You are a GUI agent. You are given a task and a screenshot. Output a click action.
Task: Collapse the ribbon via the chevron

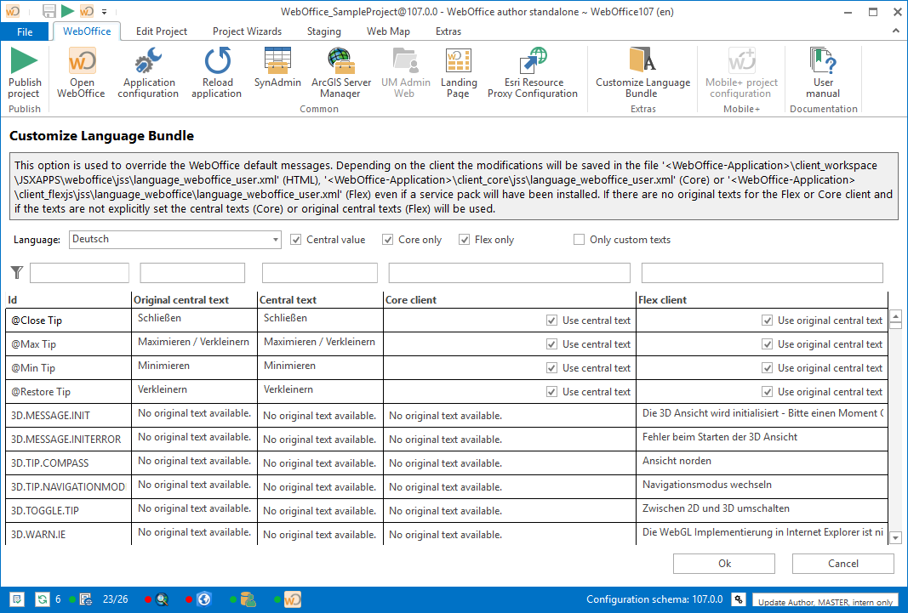coord(896,31)
